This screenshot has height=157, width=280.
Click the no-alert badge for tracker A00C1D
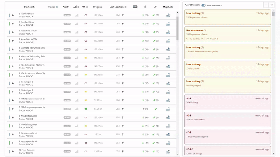tap(67, 84)
